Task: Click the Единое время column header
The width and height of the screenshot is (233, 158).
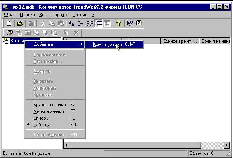Action: (x=180, y=41)
